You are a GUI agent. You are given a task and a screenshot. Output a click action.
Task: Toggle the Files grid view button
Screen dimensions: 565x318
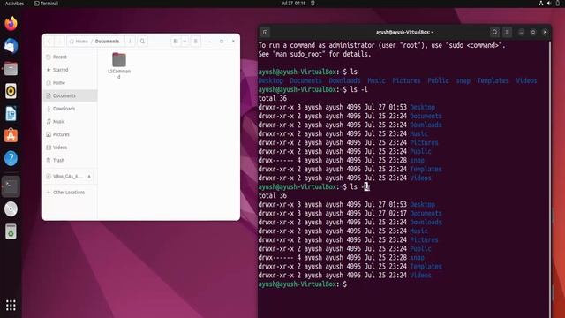click(176, 42)
